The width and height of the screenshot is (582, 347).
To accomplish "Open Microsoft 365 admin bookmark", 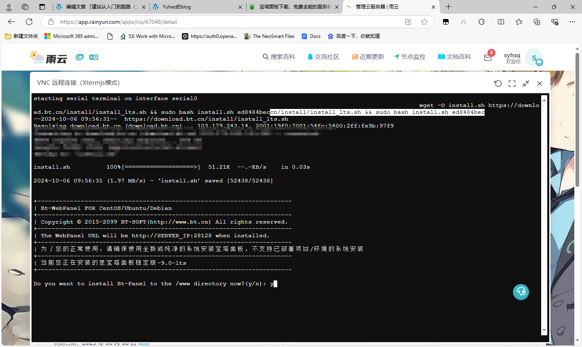I will click(x=72, y=36).
